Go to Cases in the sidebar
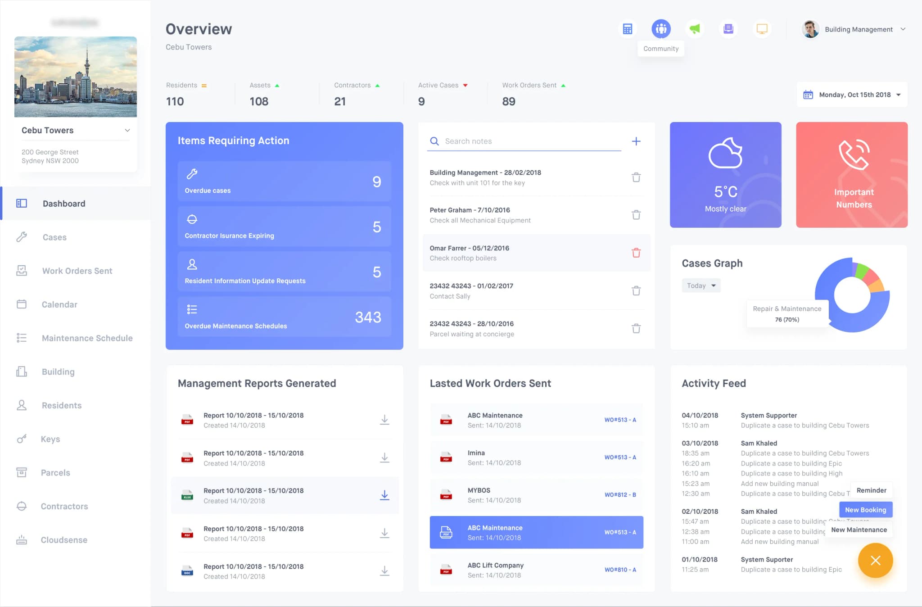922x607 pixels. click(54, 237)
